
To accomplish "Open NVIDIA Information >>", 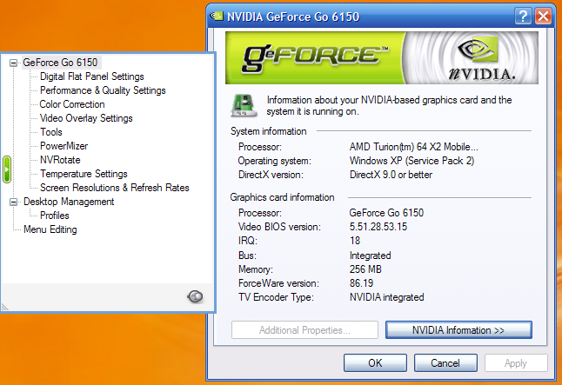I will pyautogui.click(x=458, y=330).
